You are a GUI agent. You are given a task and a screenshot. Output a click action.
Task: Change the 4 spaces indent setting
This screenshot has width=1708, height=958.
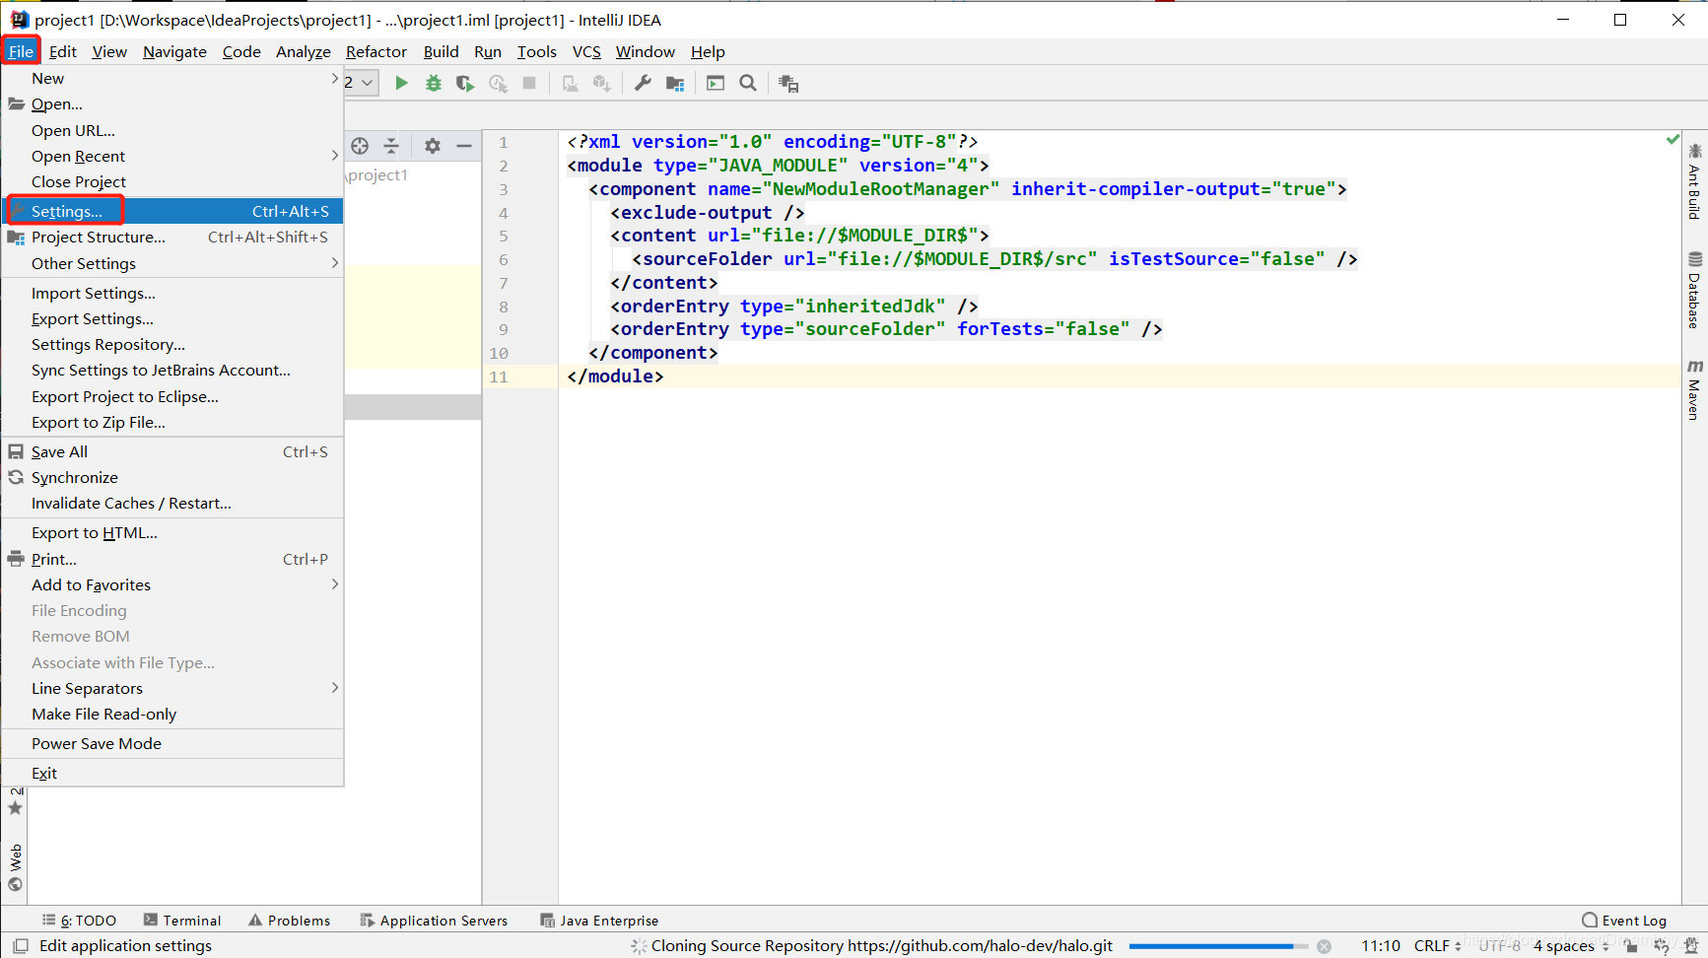point(1571,946)
